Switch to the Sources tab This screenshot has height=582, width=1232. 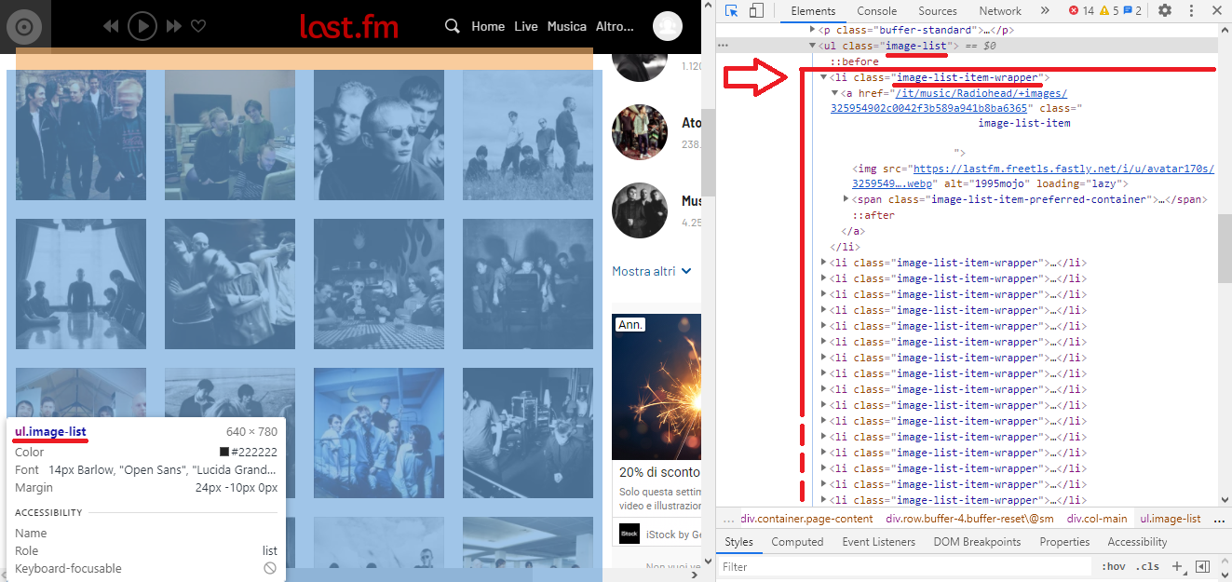pyautogui.click(x=937, y=11)
